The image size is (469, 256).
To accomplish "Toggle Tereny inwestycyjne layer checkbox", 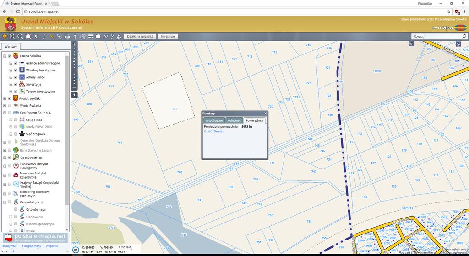I will click(16, 91).
